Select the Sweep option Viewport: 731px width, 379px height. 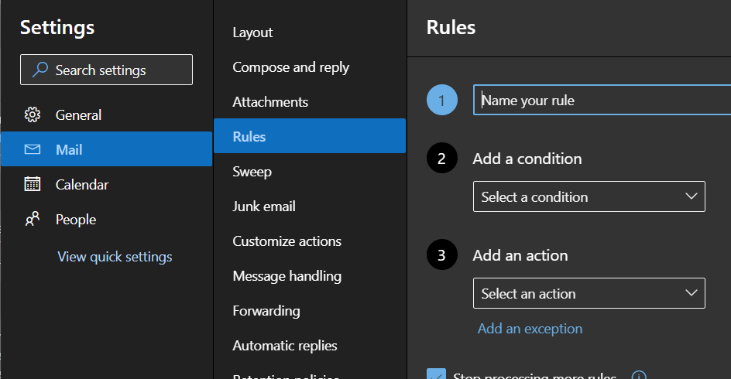pos(252,172)
